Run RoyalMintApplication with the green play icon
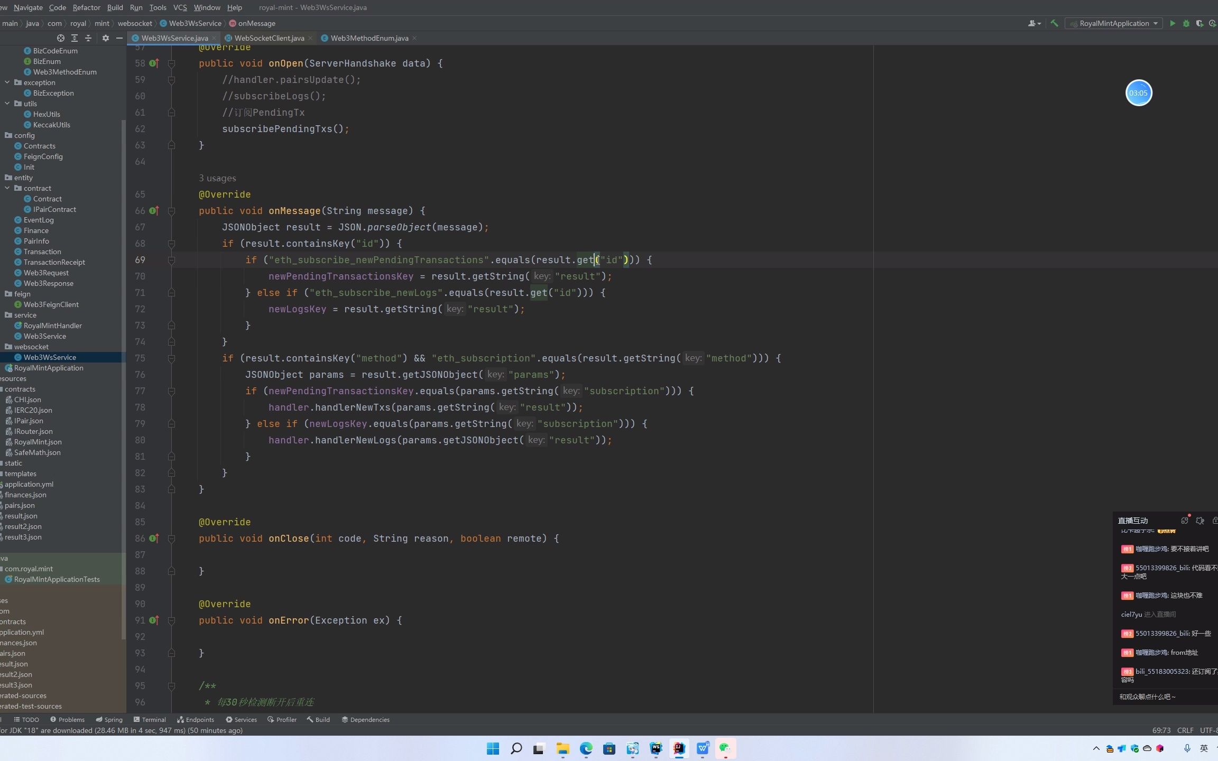 [1173, 23]
